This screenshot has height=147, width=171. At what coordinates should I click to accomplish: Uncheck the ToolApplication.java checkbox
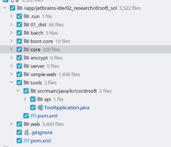[x=33, y=107]
